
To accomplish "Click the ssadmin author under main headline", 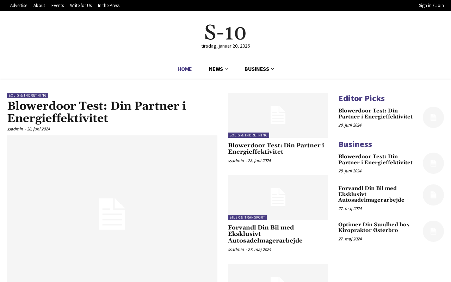I will pos(15,129).
